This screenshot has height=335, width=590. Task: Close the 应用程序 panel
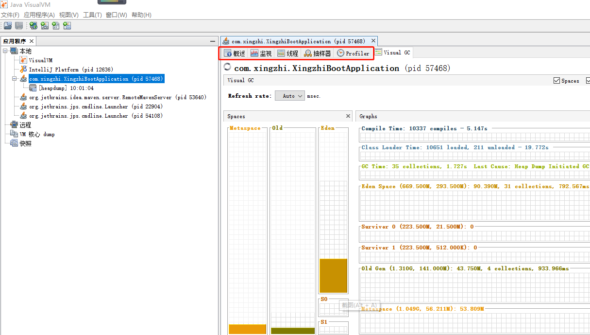pos(32,41)
